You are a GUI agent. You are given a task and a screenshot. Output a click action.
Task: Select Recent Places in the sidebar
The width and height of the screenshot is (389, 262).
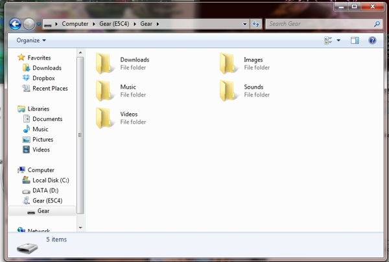coord(49,89)
